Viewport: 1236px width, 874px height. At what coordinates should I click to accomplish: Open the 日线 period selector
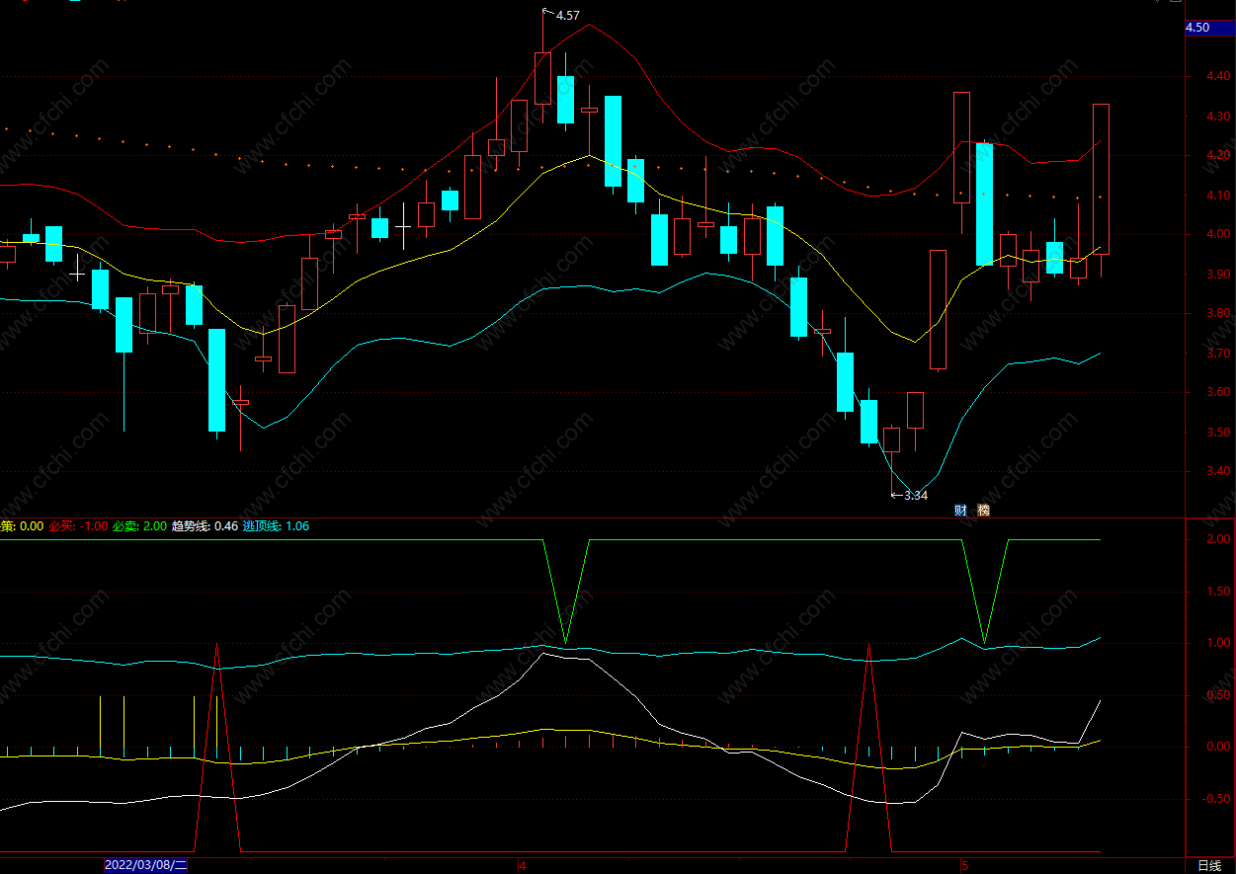pyautogui.click(x=1209, y=866)
